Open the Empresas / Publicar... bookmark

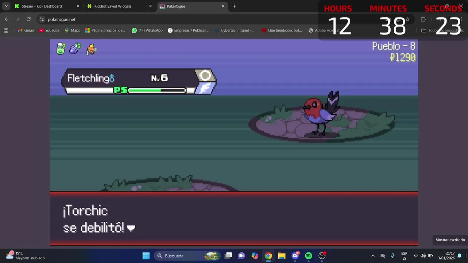(x=188, y=30)
